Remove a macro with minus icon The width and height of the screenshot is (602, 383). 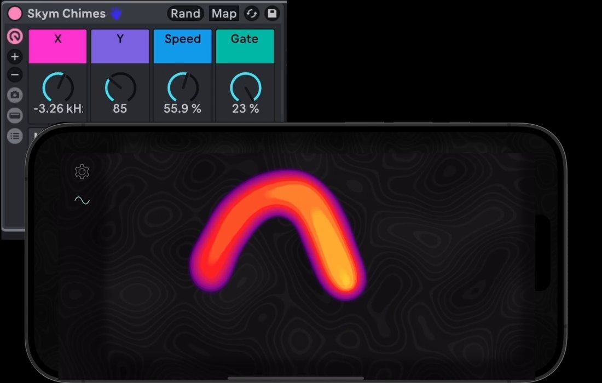pos(15,75)
